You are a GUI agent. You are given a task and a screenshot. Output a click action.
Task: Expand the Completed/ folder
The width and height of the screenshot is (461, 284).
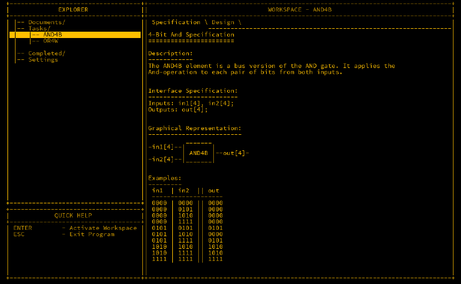47,54
